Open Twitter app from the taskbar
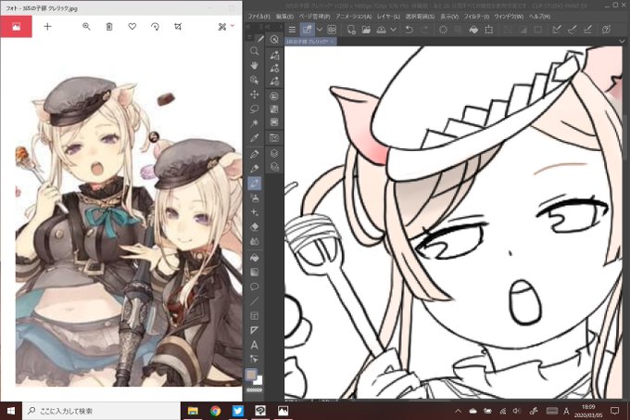The width and height of the screenshot is (630, 420). (x=238, y=411)
